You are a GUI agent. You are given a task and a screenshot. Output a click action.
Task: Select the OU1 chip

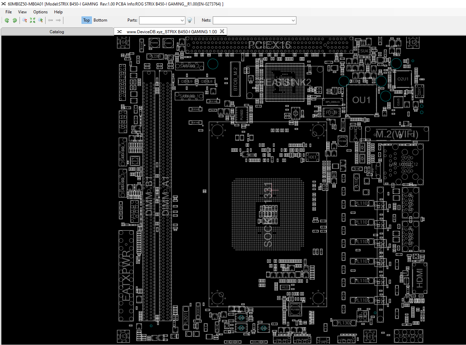[x=361, y=100]
